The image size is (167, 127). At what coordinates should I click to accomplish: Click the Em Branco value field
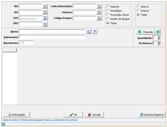155,43
